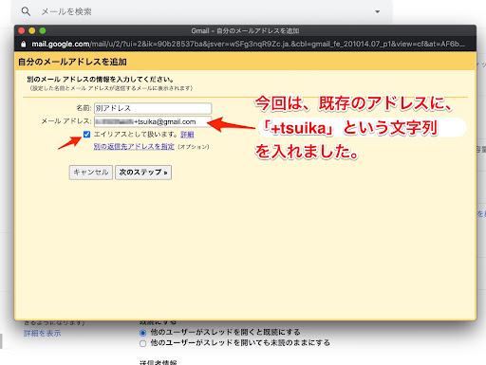Click the padlock icon in the address bar
The image size is (486, 365).
pyautogui.click(x=23, y=44)
